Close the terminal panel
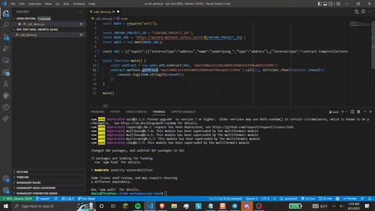 (370, 112)
